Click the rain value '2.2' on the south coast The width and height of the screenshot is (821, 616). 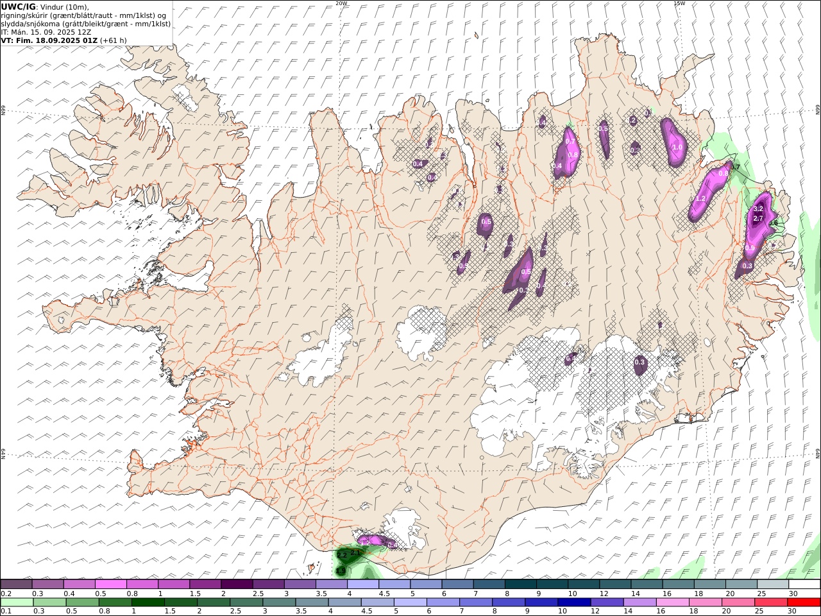point(342,555)
